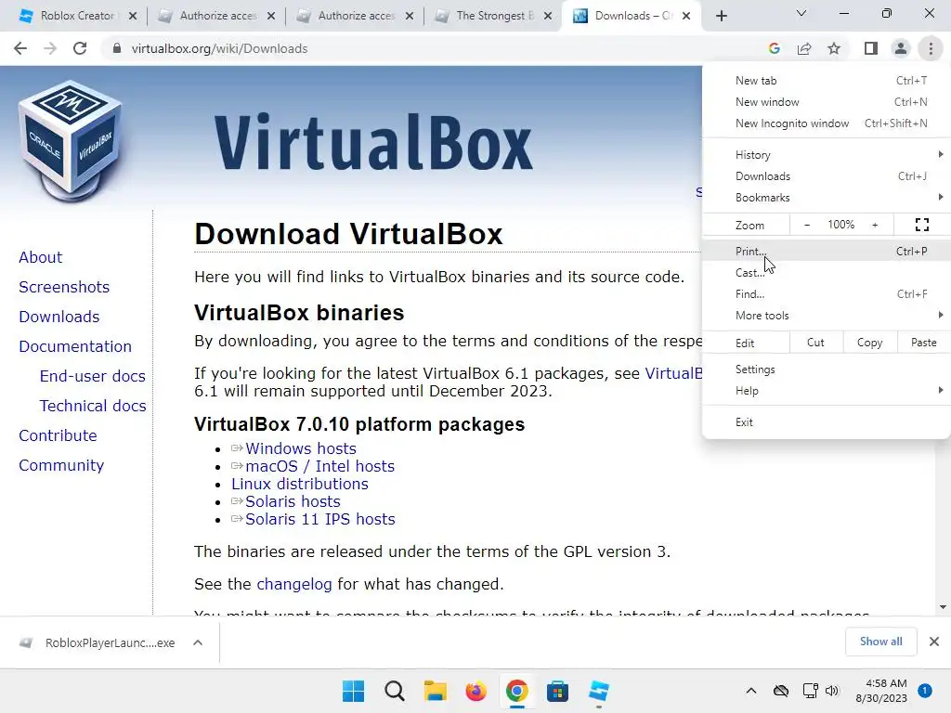
Task: Select Find in the menu
Action: point(826,294)
